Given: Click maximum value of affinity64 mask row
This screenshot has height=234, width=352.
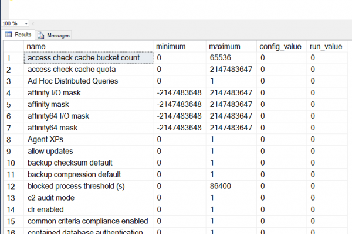Looking at the screenshot, I should [231, 128].
